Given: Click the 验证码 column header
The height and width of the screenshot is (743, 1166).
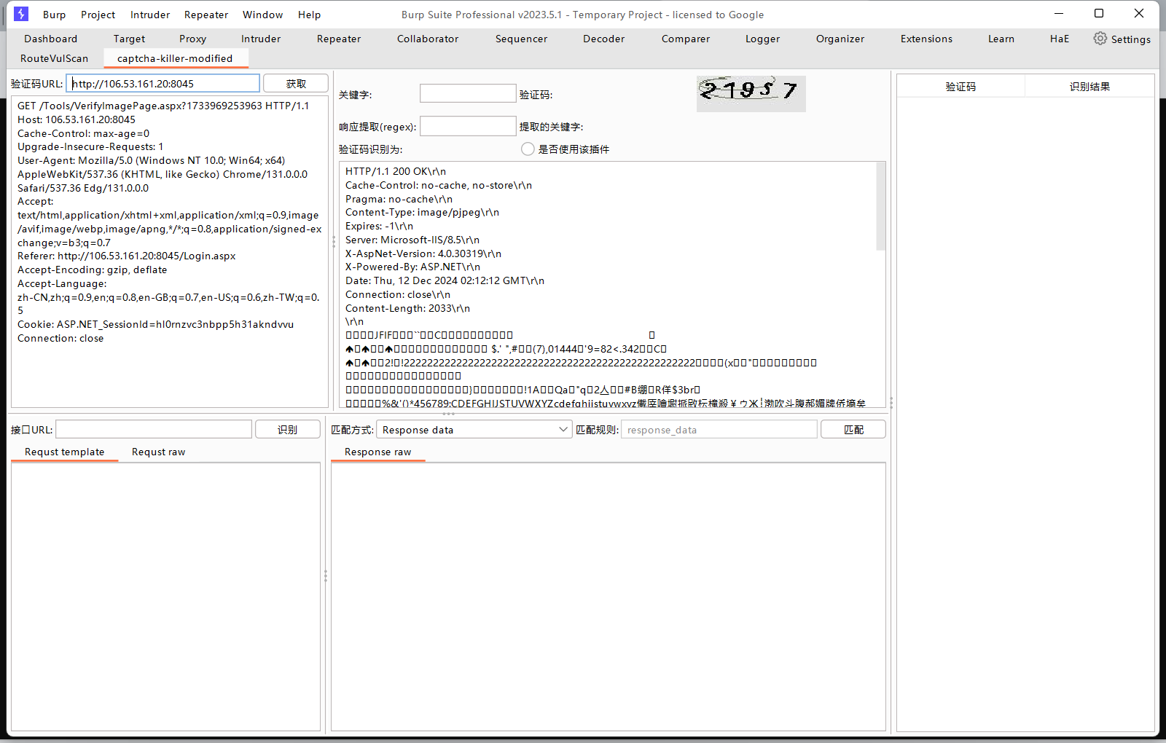Looking at the screenshot, I should click(x=960, y=86).
